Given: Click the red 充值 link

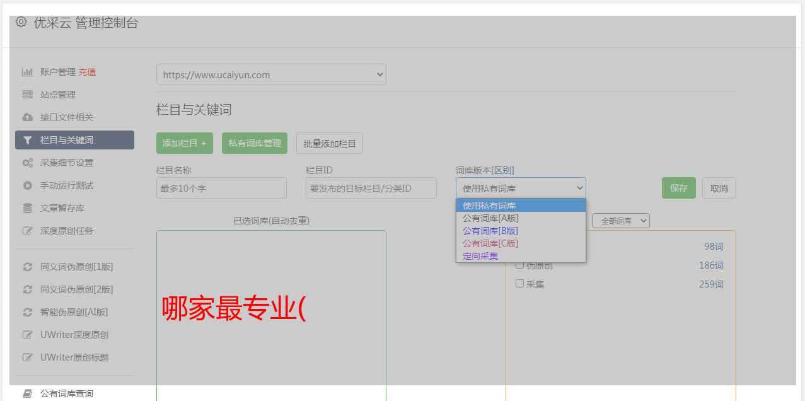Looking at the screenshot, I should click(87, 72).
